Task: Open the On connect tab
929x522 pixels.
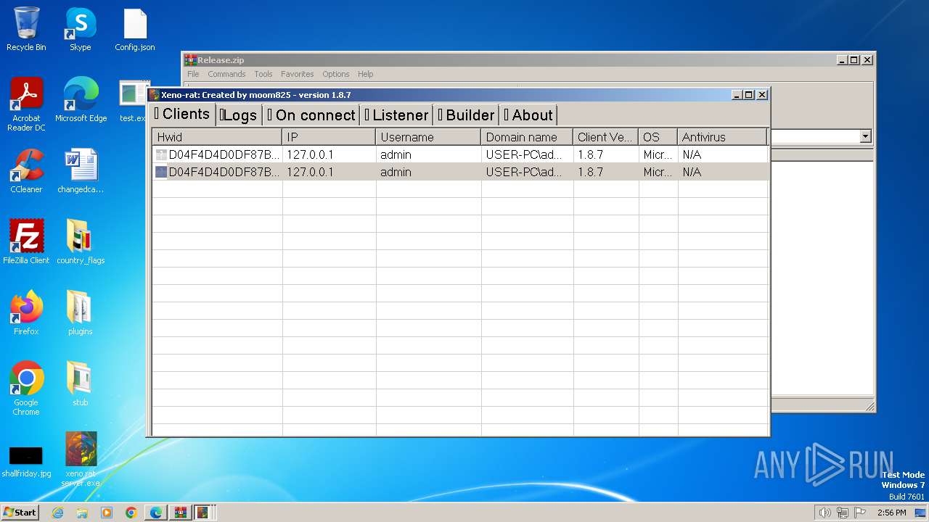Action: point(311,115)
